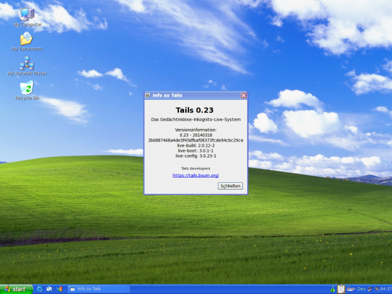Select the Recycle Bin icon

[27, 90]
